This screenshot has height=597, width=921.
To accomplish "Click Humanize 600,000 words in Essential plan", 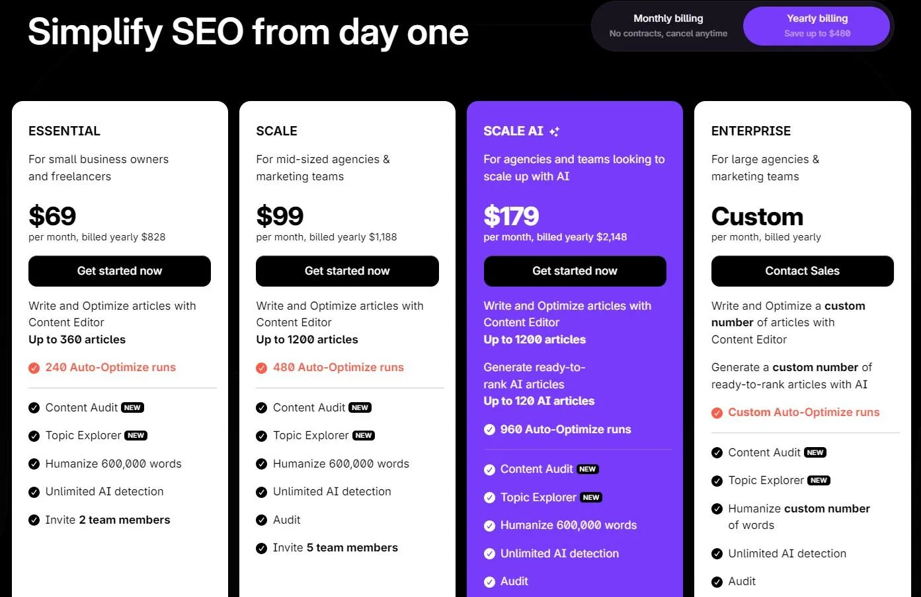I will point(113,464).
